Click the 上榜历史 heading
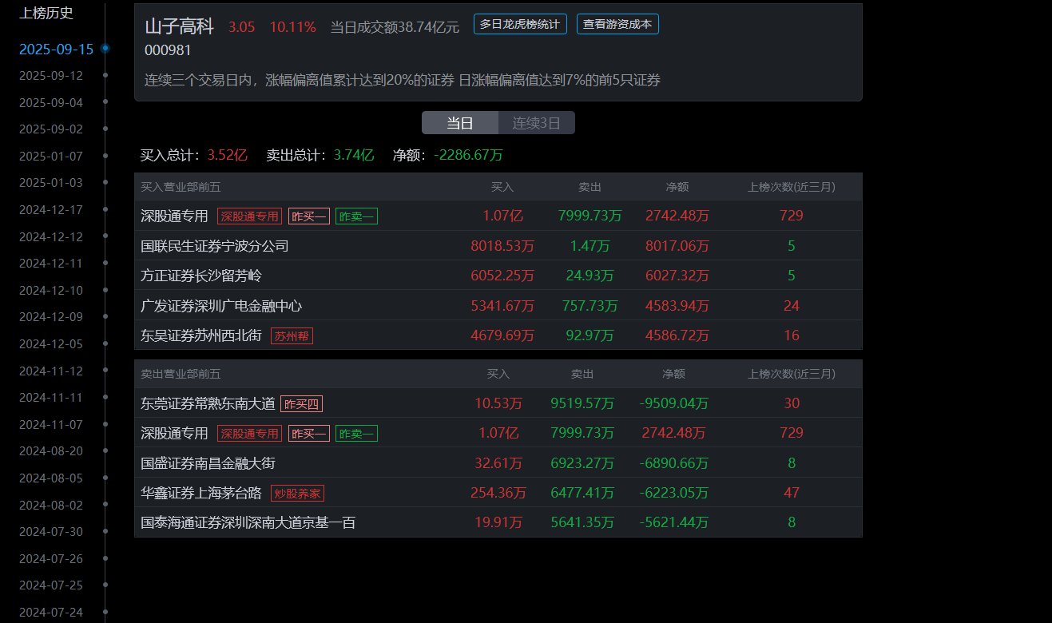Image resolution: width=1052 pixels, height=623 pixels. (46, 13)
